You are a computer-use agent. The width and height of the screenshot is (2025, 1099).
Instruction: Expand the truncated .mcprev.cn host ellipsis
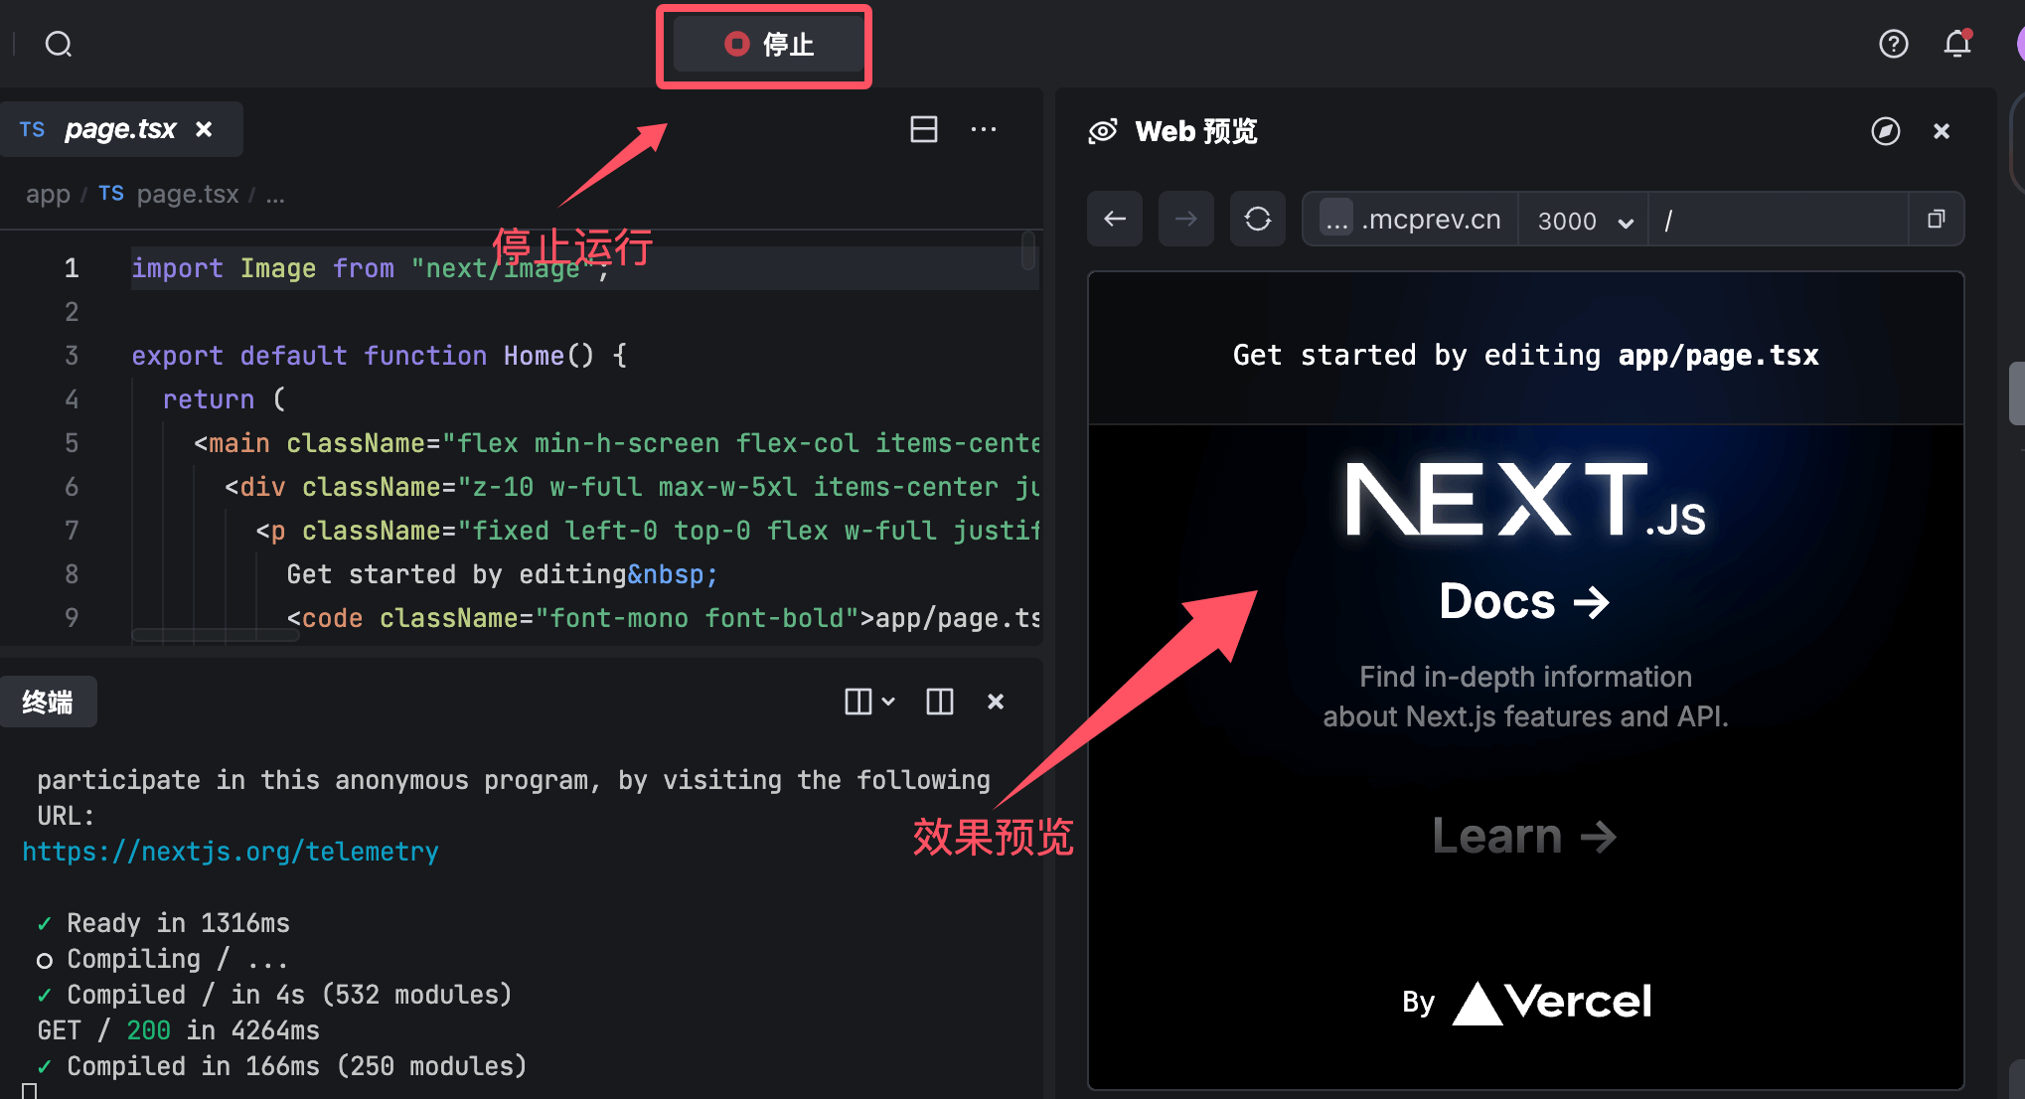pyautogui.click(x=1337, y=219)
